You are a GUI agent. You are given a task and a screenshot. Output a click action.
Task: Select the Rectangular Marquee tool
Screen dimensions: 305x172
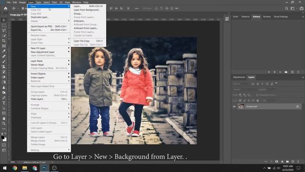point(4,25)
